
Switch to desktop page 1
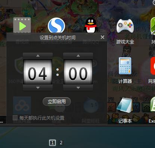(52, 142)
